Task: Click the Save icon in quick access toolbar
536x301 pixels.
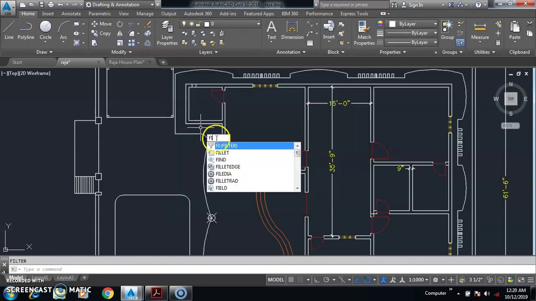Action: pos(41,5)
